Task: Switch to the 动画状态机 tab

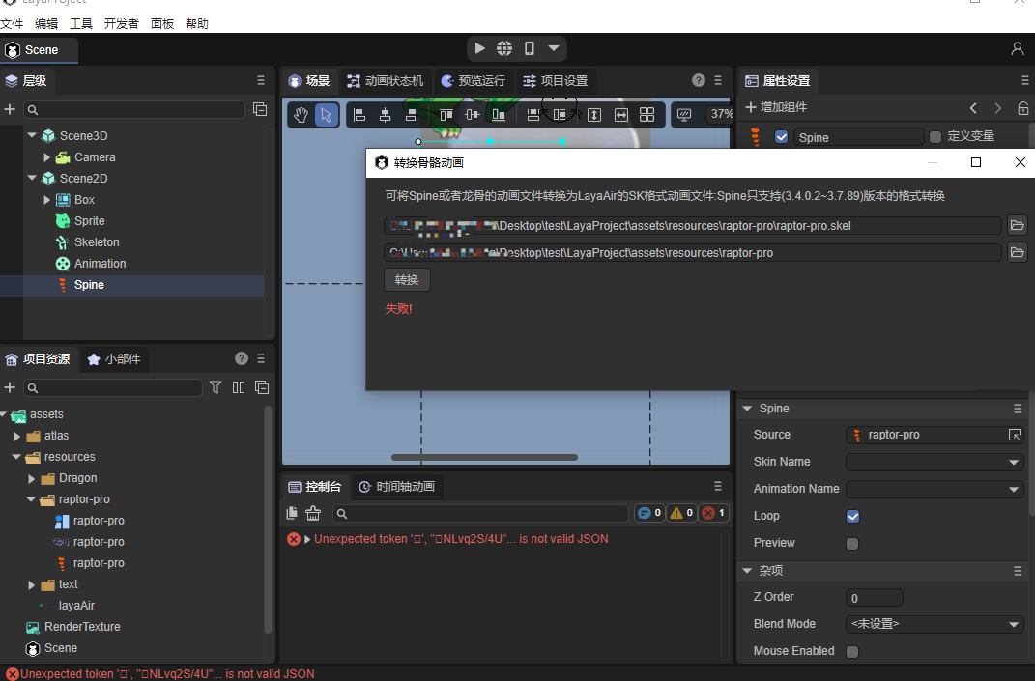Action: pos(386,80)
